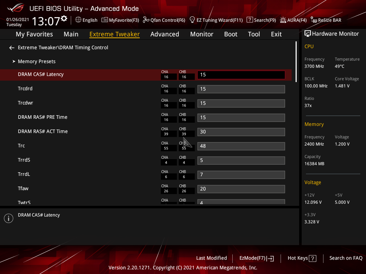Click the memory capacity 16384 MB value
This screenshot has width=366, height=274.
314,164
